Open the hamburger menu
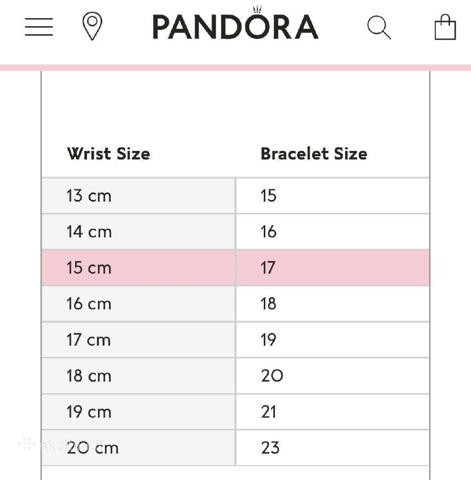The height and width of the screenshot is (480, 471). pos(39,27)
